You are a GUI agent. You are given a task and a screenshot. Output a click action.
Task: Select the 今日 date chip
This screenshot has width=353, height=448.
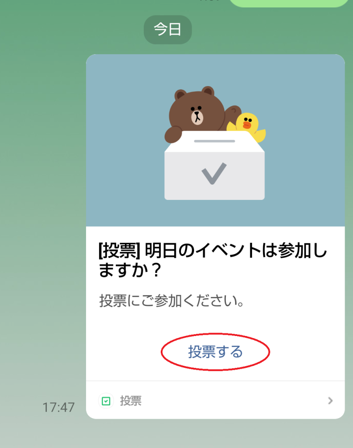click(x=167, y=29)
